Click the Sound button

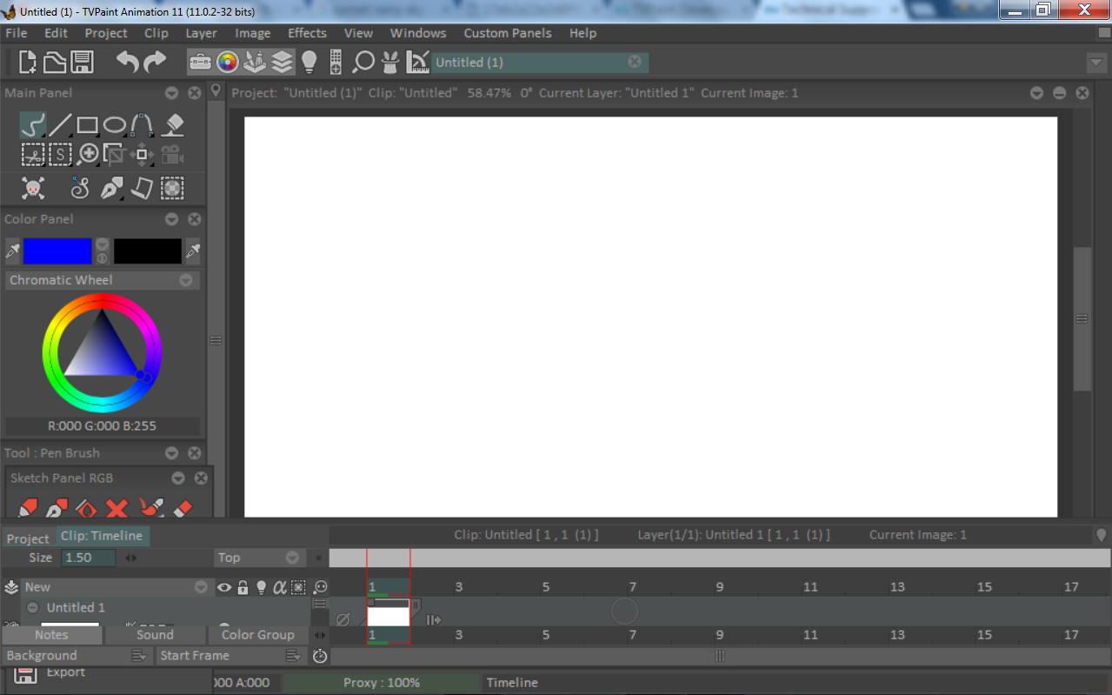[155, 635]
